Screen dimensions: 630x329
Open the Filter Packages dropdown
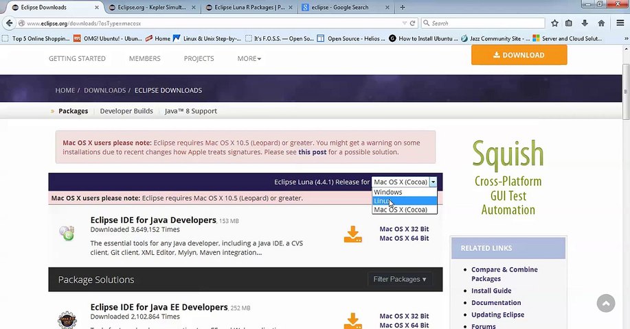tap(400, 280)
